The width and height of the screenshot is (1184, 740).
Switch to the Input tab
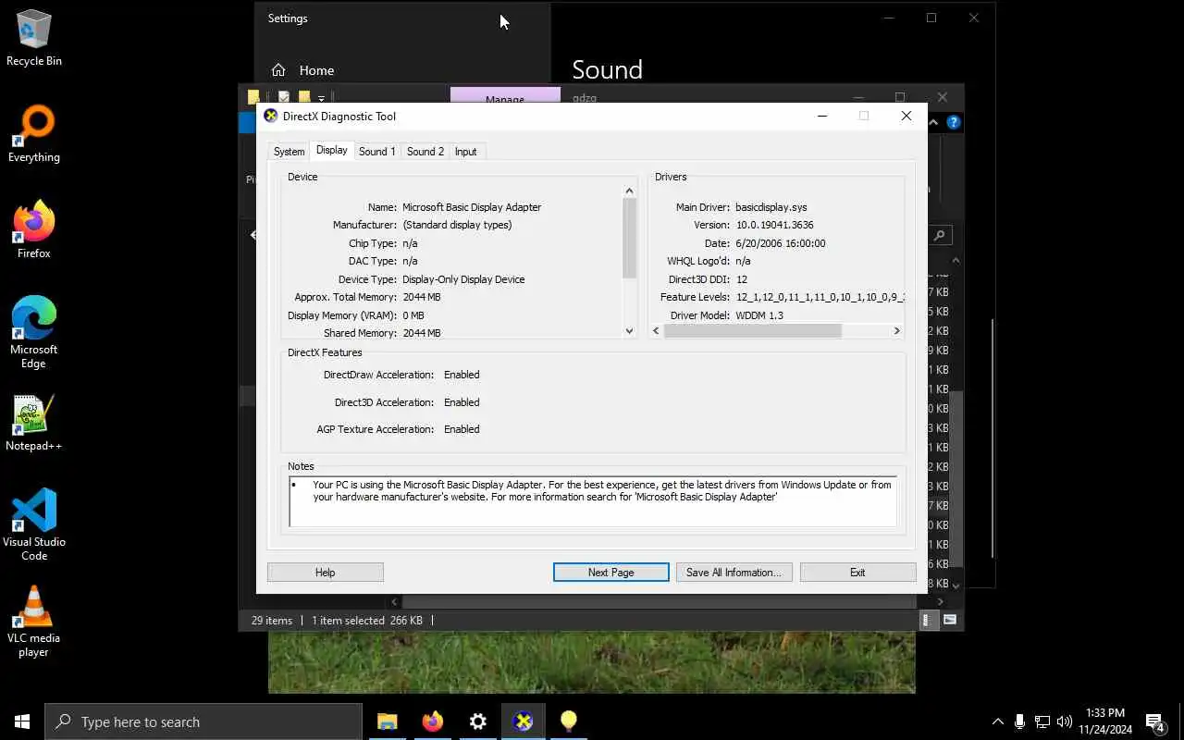point(466,152)
